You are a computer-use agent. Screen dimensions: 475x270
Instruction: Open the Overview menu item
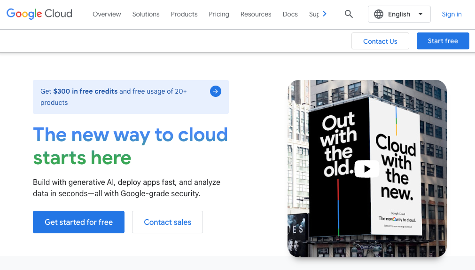pyautogui.click(x=107, y=14)
